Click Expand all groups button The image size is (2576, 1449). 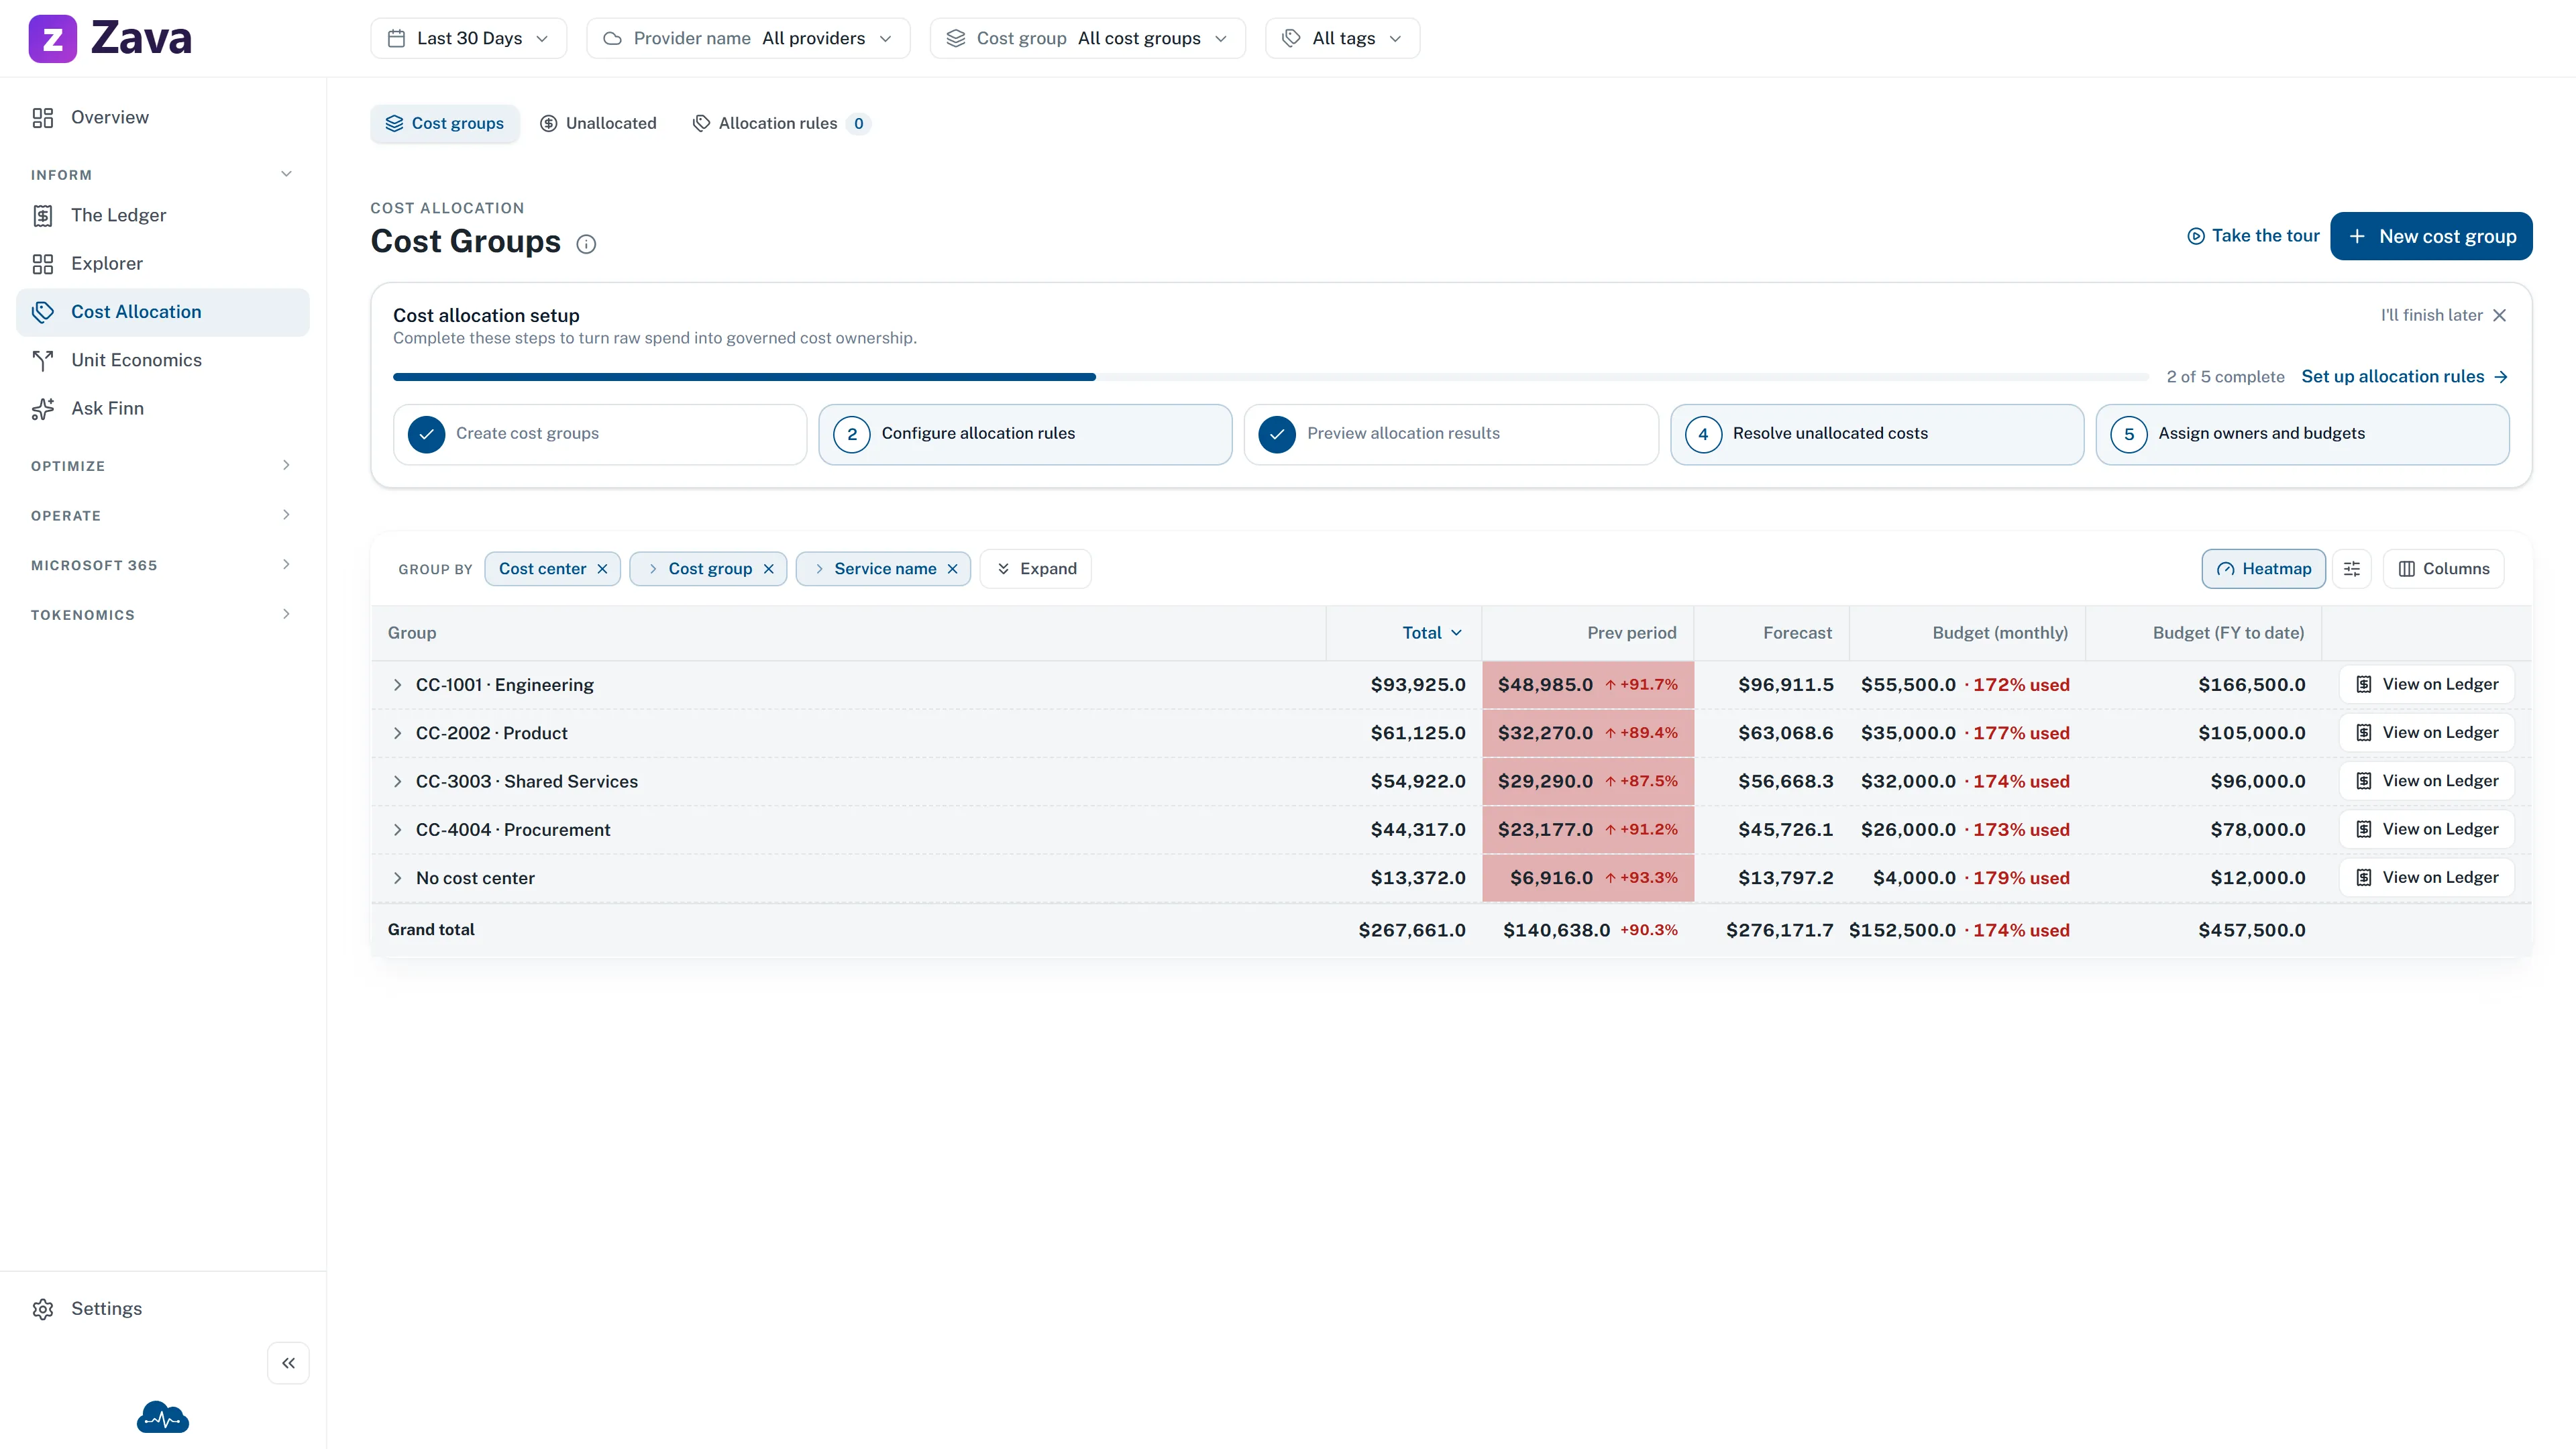[1036, 569]
